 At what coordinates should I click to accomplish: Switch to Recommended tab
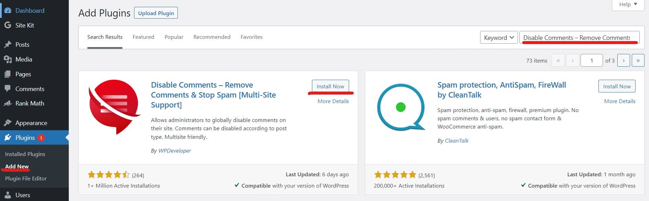click(x=212, y=37)
